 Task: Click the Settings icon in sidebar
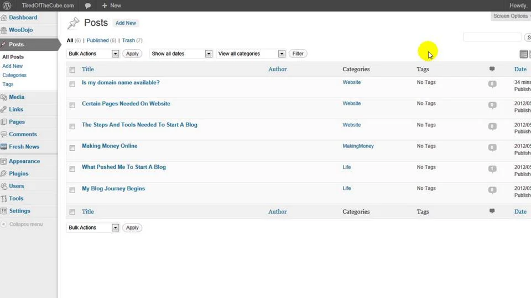coord(4,211)
